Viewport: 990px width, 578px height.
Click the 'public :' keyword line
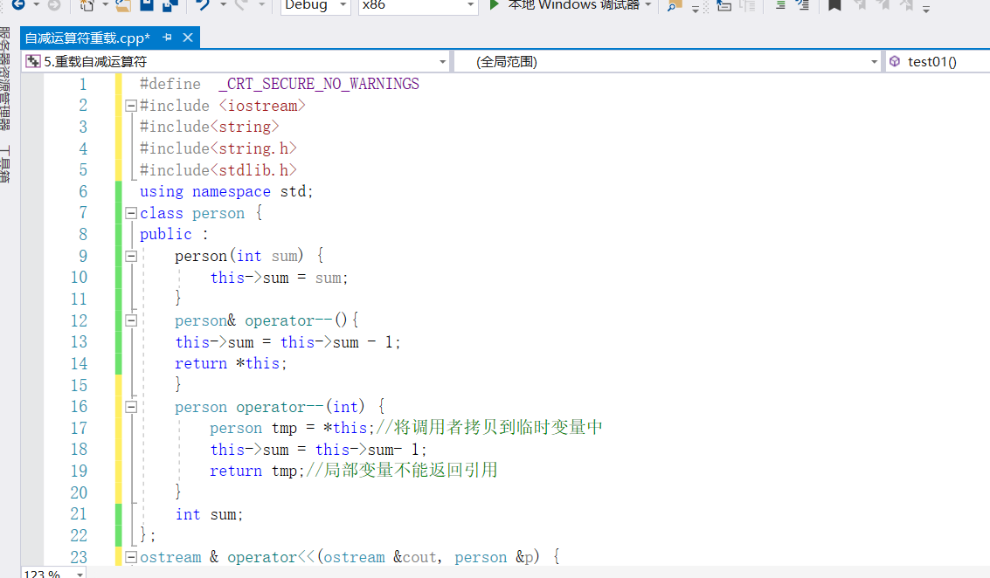click(174, 234)
